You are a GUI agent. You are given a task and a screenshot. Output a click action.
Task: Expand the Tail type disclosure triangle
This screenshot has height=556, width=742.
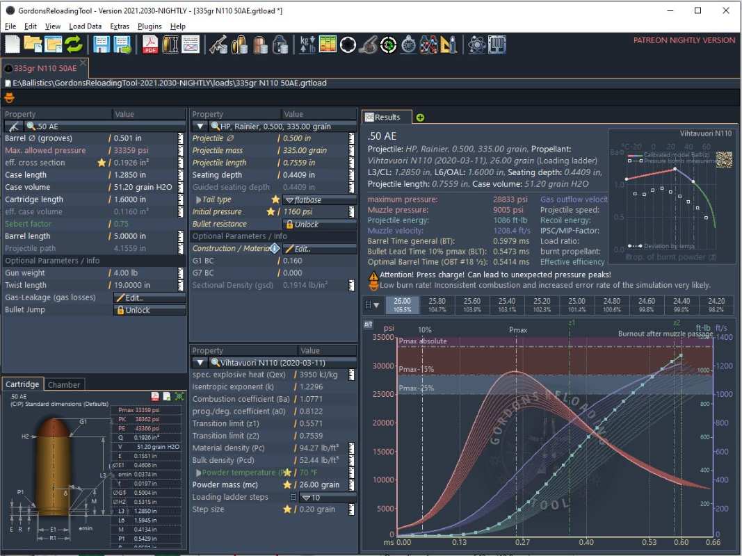(198, 199)
